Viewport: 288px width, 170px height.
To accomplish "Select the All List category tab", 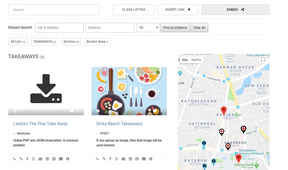I will pos(18,41).
